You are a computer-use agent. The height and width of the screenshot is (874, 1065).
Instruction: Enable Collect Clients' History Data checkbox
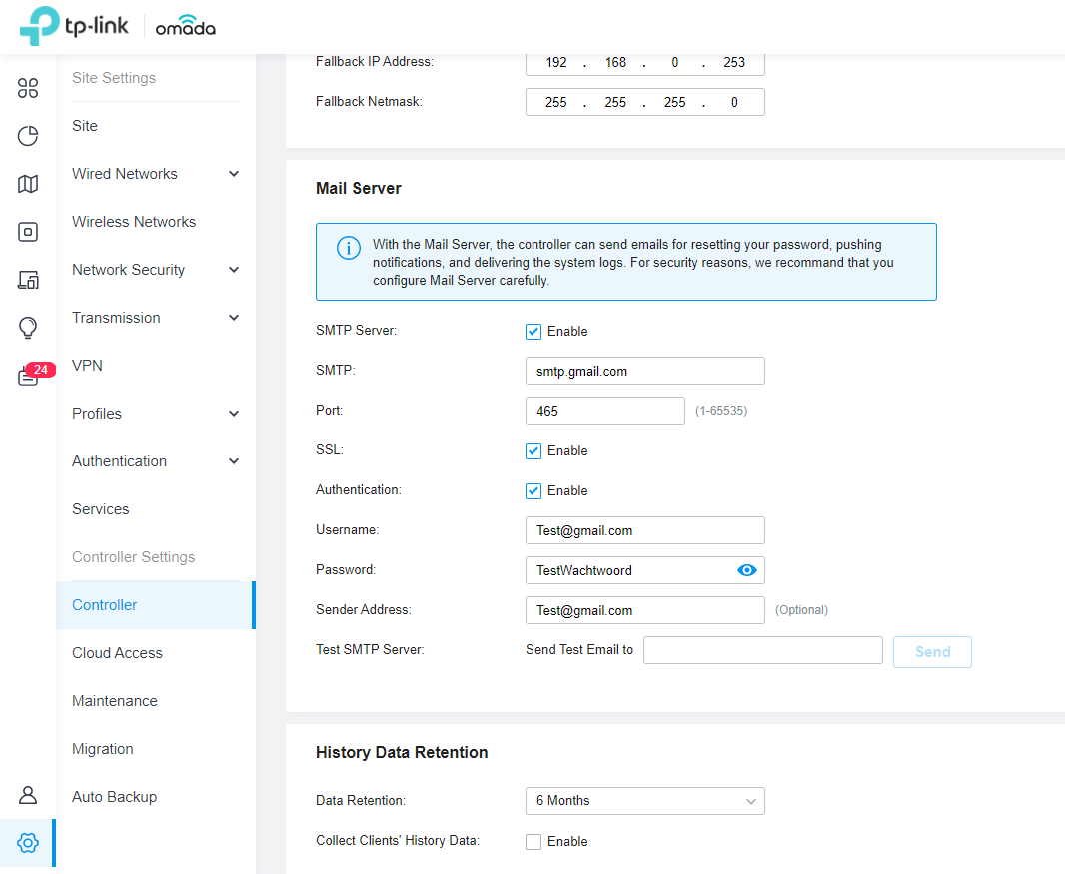[x=533, y=842]
